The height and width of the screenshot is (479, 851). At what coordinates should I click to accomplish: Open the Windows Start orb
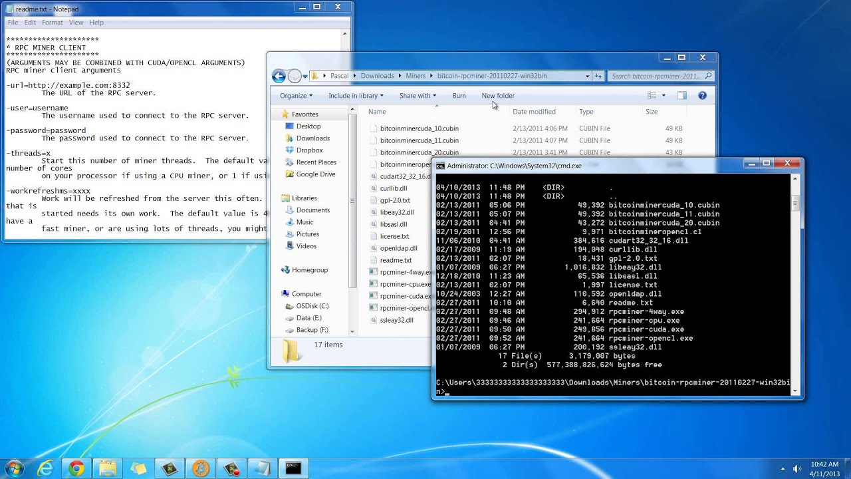click(x=13, y=468)
